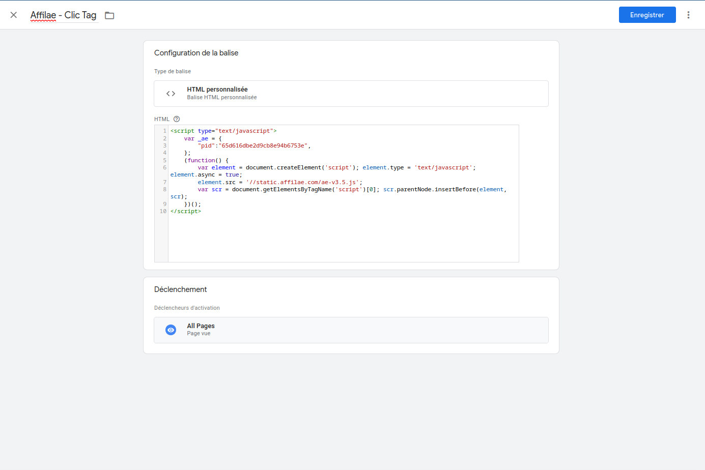The width and height of the screenshot is (705, 470).
Task: Click the folder icon beside the tag name
Action: coord(109,15)
